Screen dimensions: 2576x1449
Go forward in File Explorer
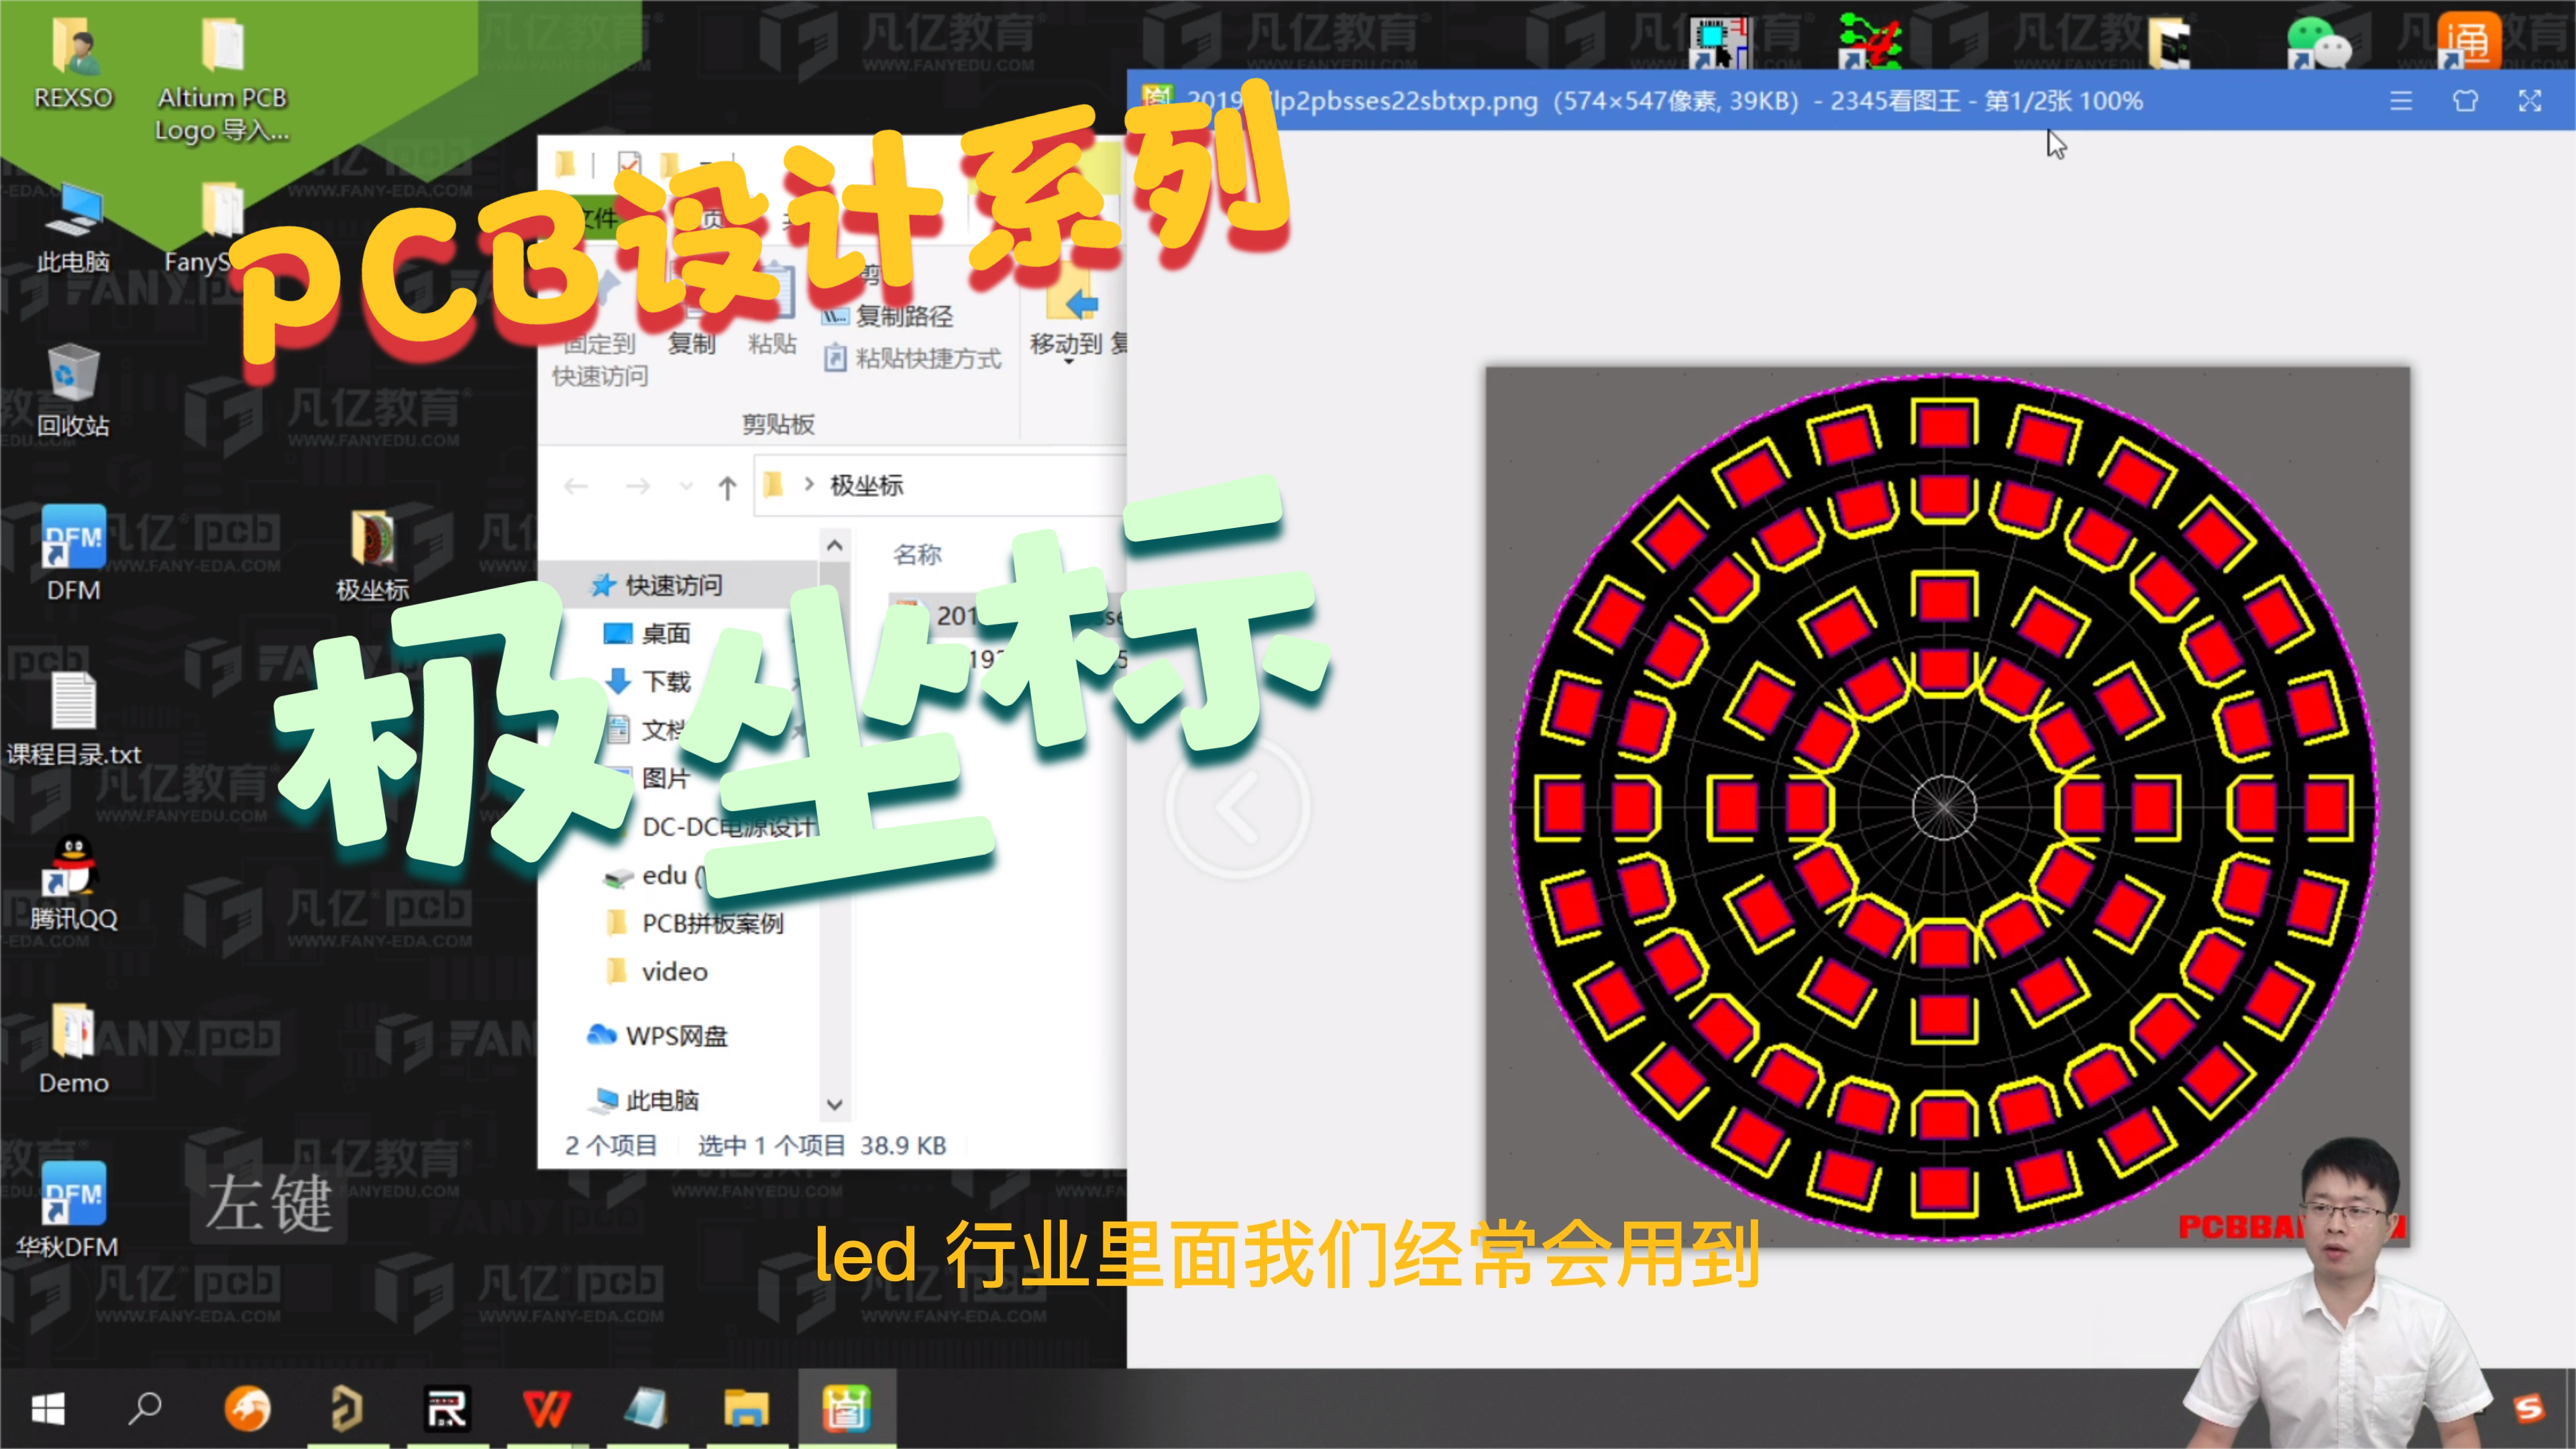tap(638, 487)
